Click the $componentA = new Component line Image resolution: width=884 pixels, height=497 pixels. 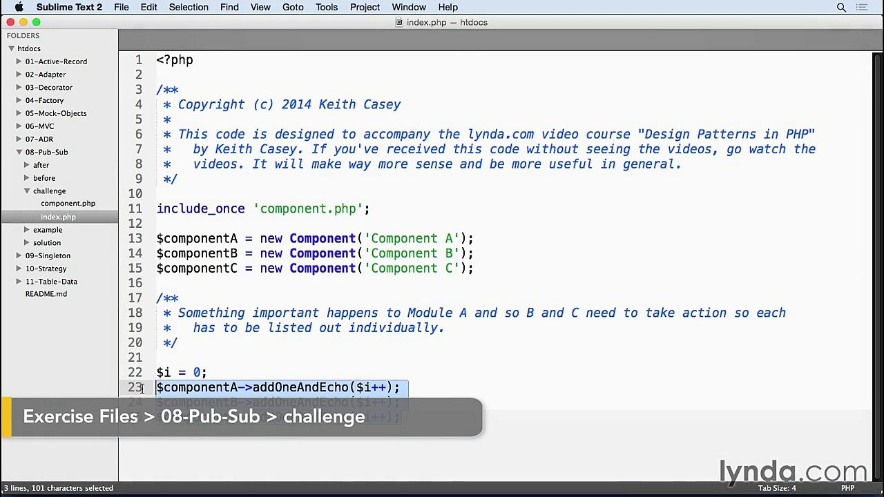(x=315, y=239)
